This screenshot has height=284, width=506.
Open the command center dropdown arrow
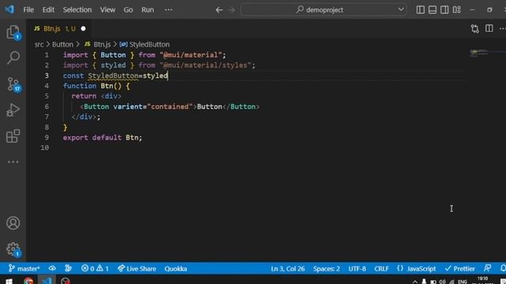(x=401, y=9)
